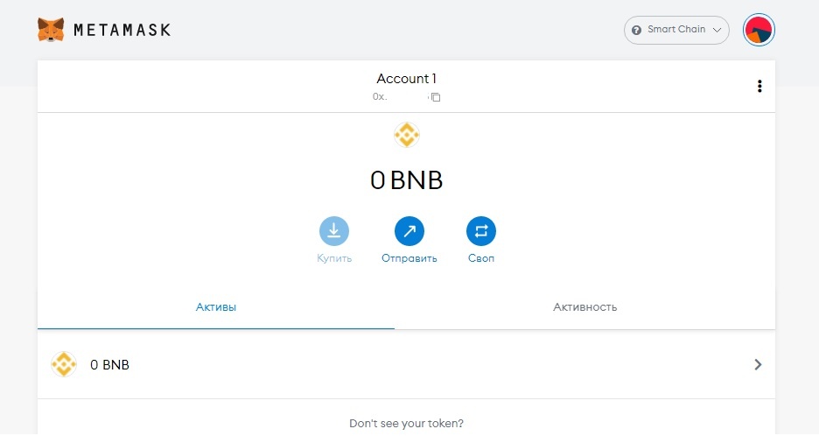Image resolution: width=819 pixels, height=436 pixels.
Task: Switch to the Активность tab
Action: (x=585, y=307)
